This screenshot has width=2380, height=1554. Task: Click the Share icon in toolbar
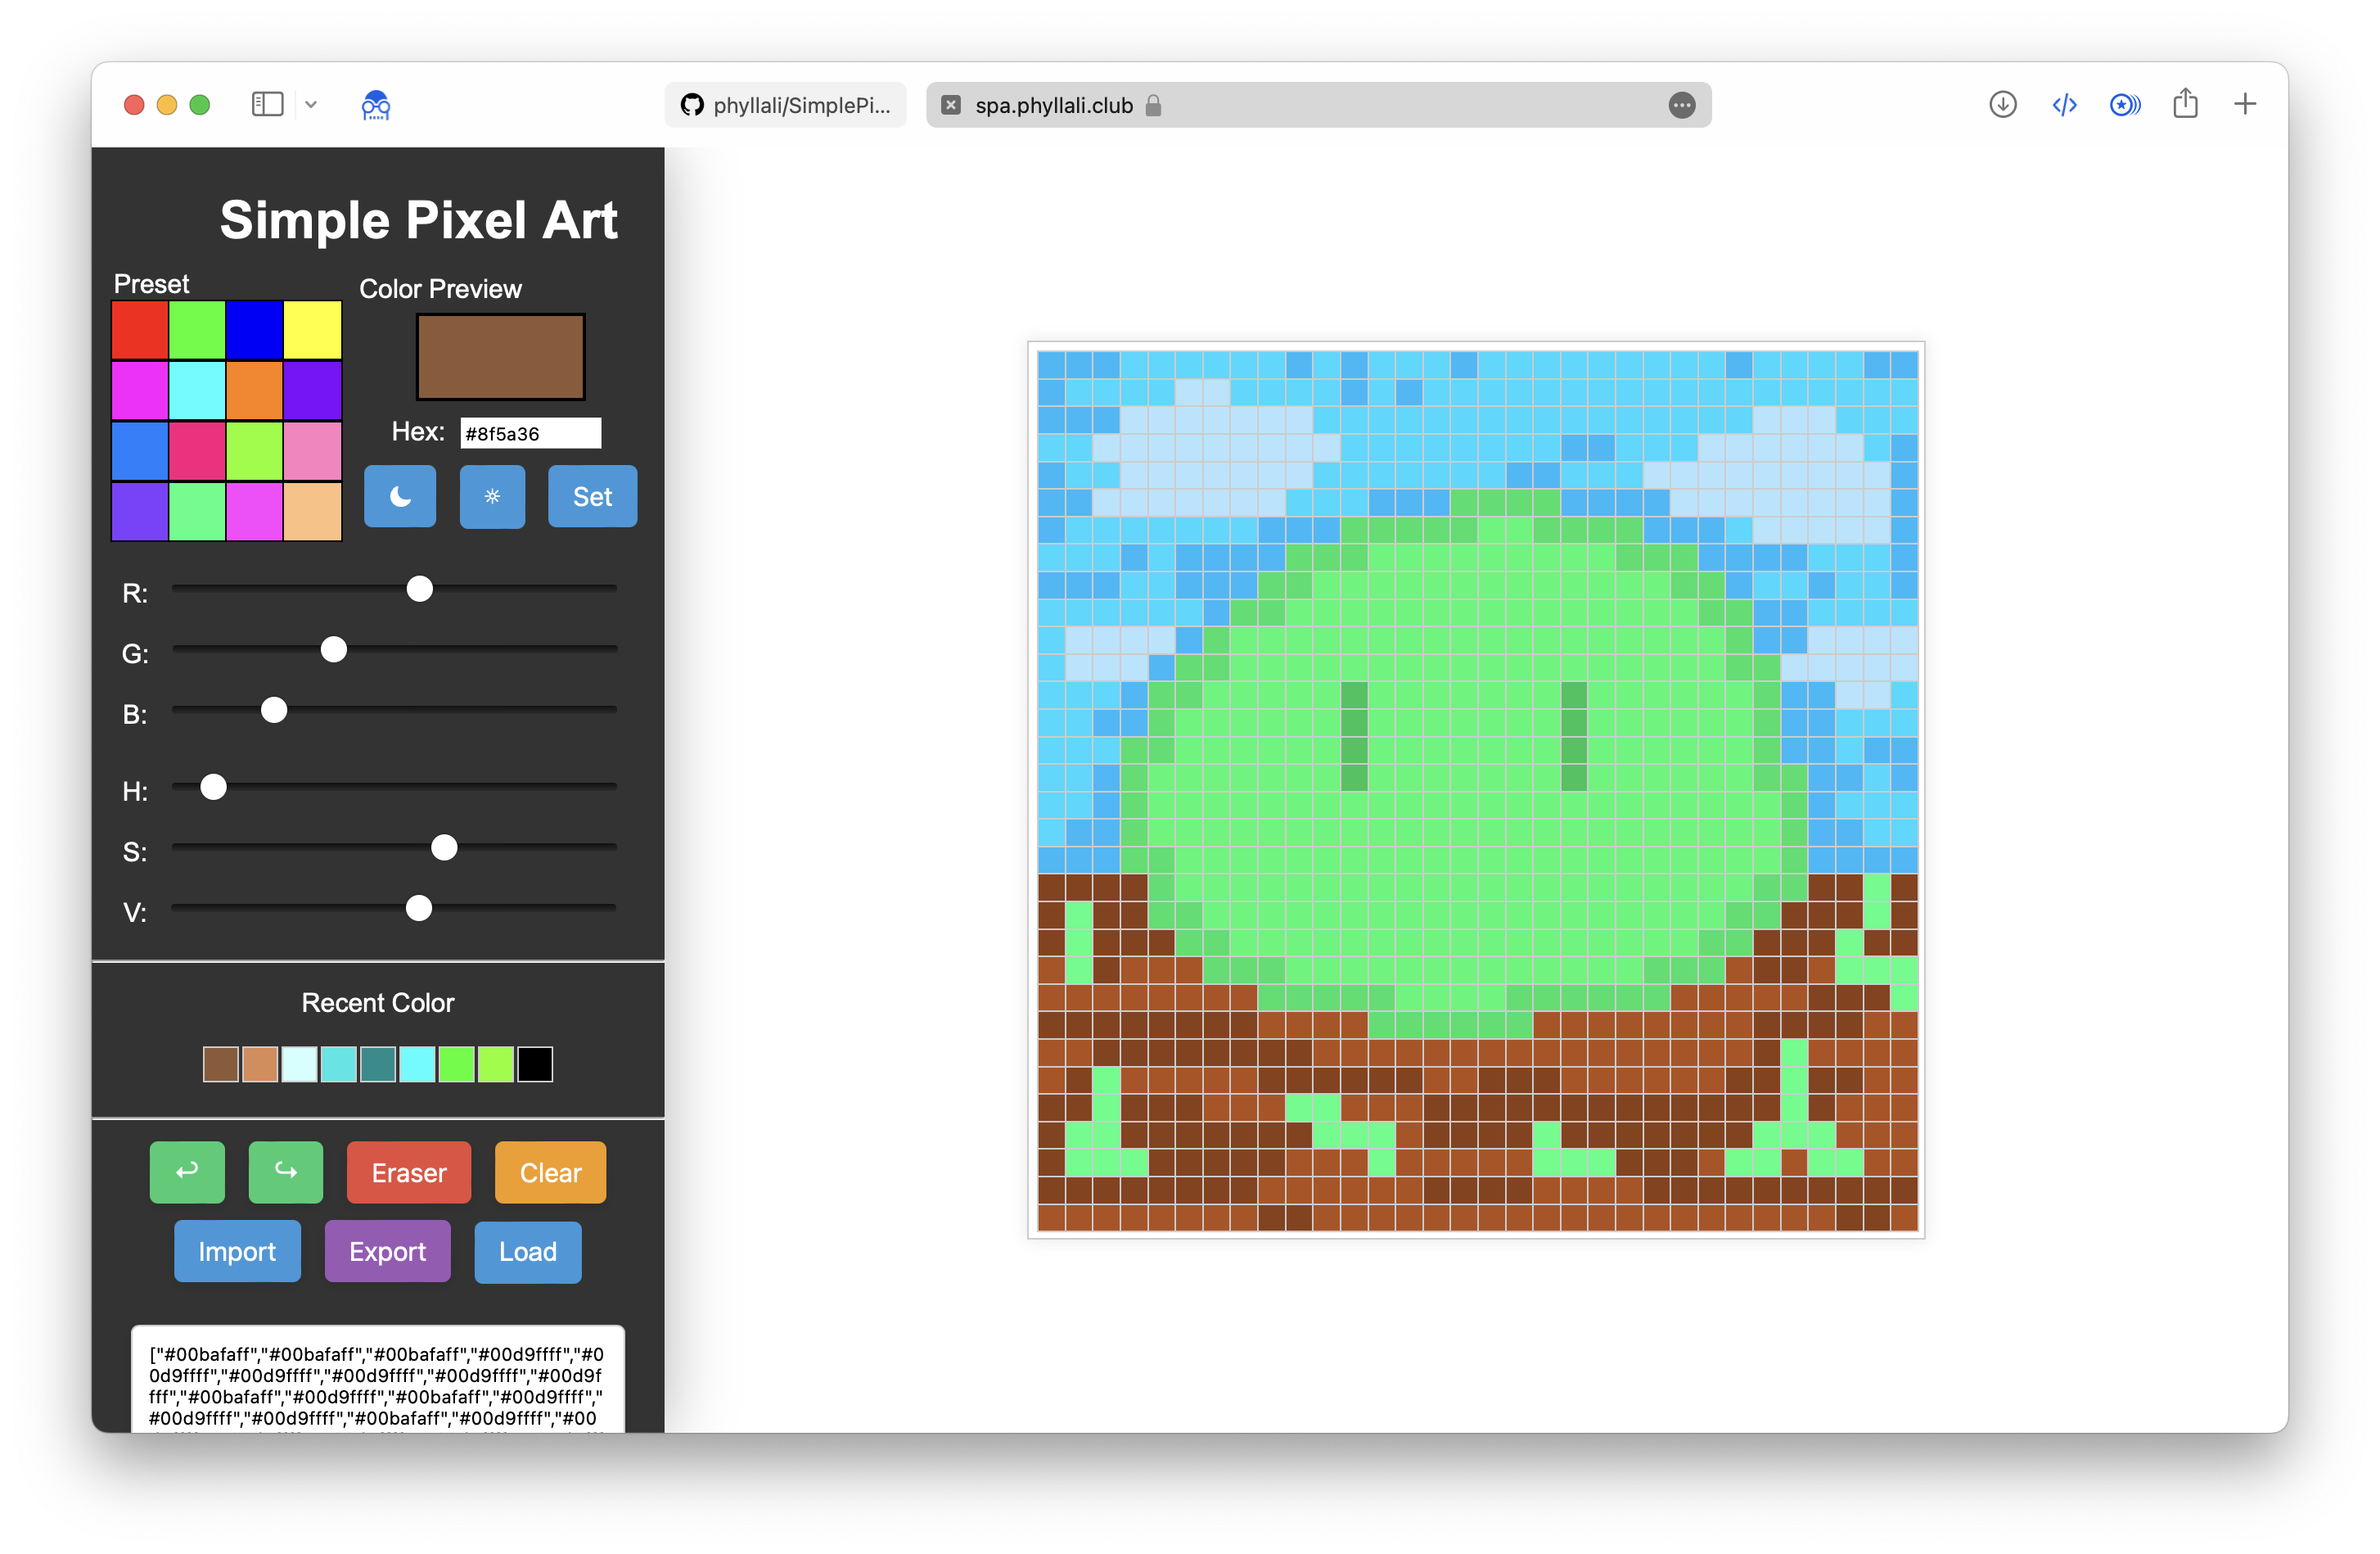click(x=2185, y=104)
